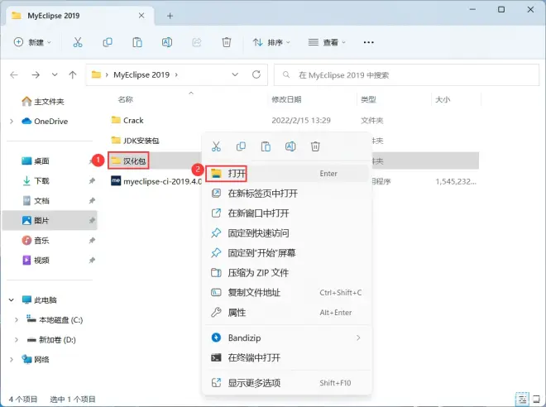Select the JDK安装包 folder
Screen dimensions: 546x407
(135, 141)
